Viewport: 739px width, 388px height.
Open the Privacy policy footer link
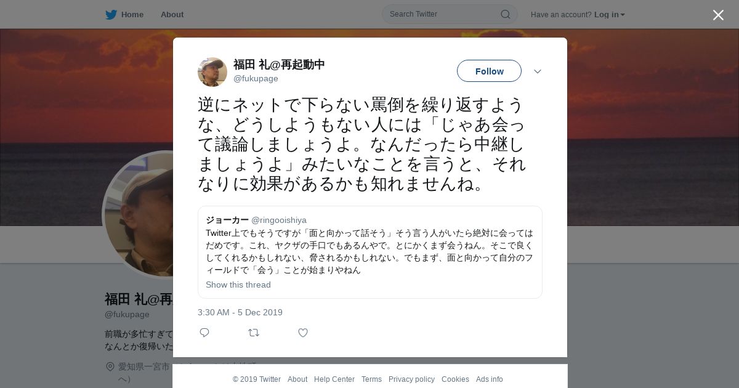[x=411, y=379]
